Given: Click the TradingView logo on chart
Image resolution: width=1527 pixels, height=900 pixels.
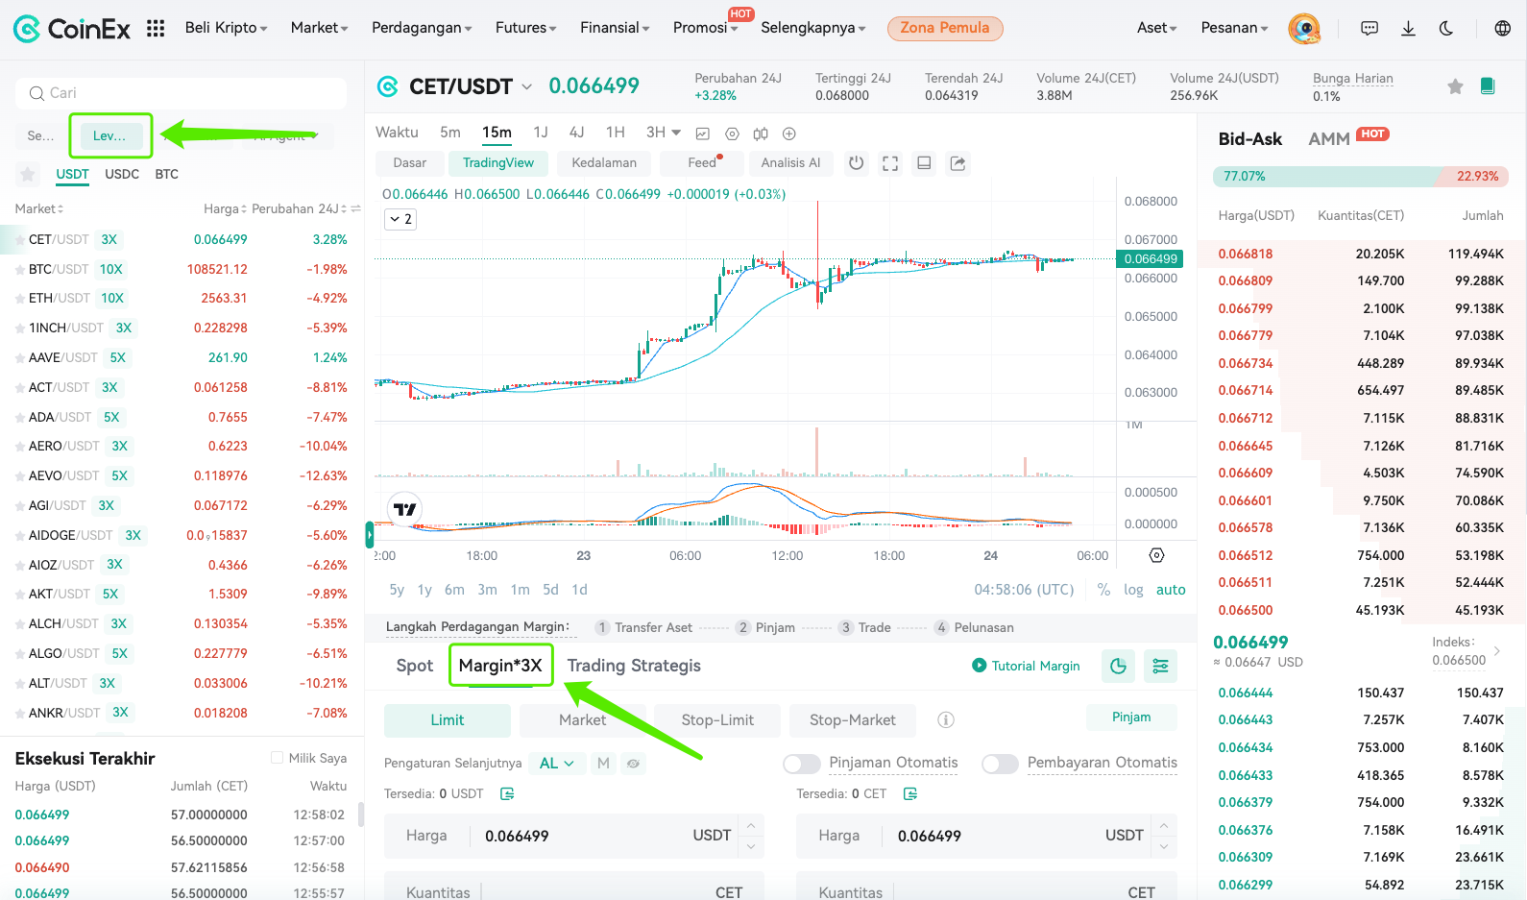Looking at the screenshot, I should [x=405, y=509].
